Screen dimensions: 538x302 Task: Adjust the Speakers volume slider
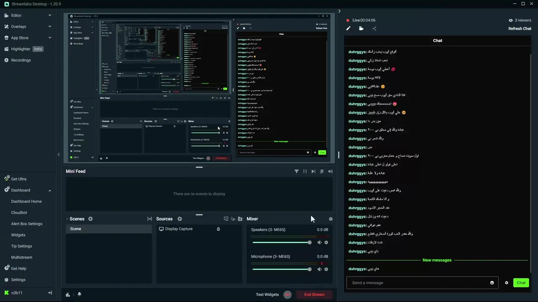(x=282, y=242)
